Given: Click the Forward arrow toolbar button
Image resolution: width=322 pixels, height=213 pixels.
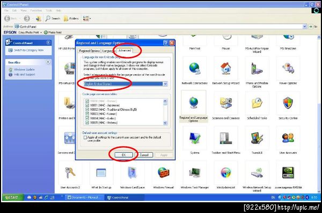Looking at the screenshot, I should coord(27,18).
